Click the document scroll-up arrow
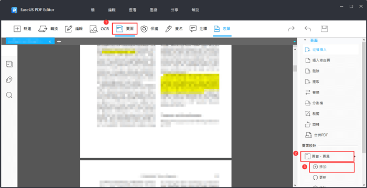 pyautogui.click(x=295, y=50)
